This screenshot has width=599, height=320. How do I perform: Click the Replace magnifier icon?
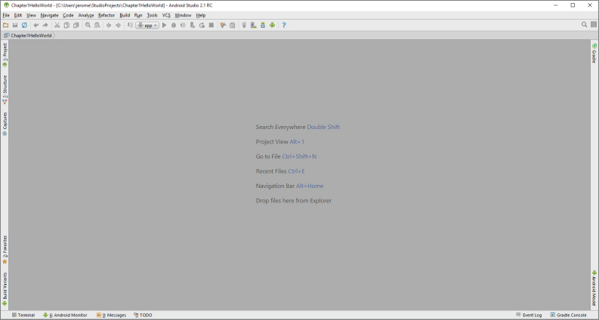97,25
